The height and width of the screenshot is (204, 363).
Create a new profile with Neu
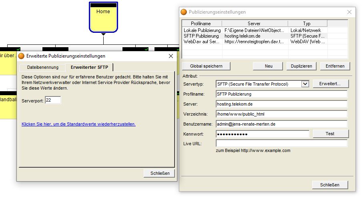[x=268, y=66]
